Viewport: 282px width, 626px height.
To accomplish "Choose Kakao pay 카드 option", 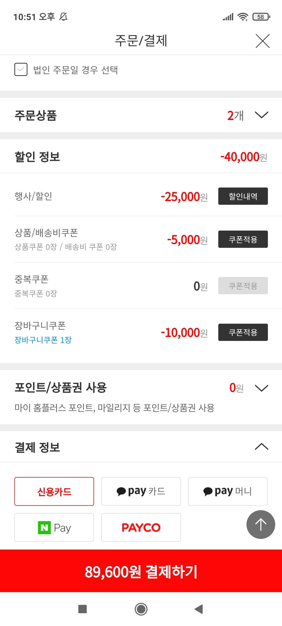I will [141, 491].
